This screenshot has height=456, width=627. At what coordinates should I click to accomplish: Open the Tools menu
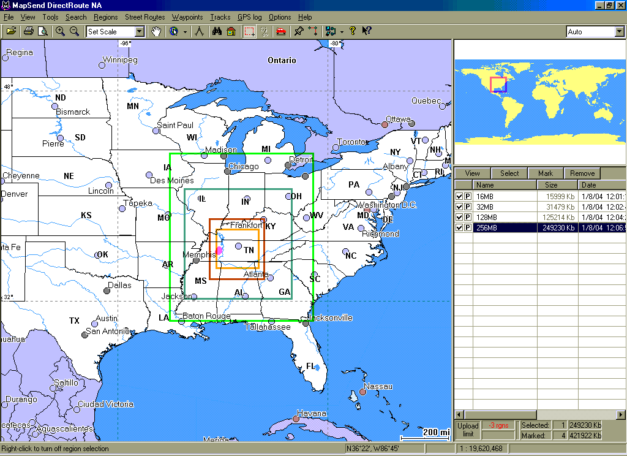[50, 17]
